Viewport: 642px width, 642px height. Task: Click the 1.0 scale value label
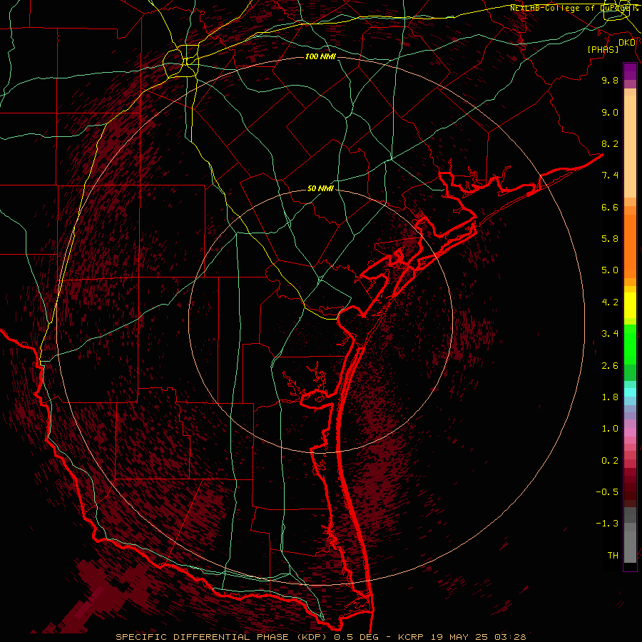(610, 429)
